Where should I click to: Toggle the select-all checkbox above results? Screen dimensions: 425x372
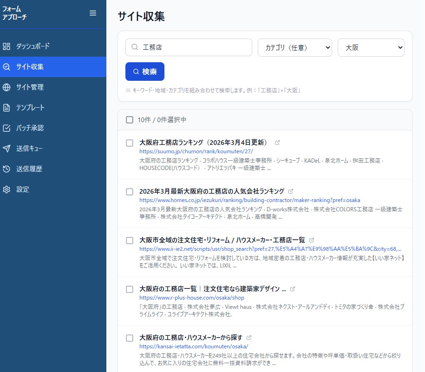click(x=130, y=119)
